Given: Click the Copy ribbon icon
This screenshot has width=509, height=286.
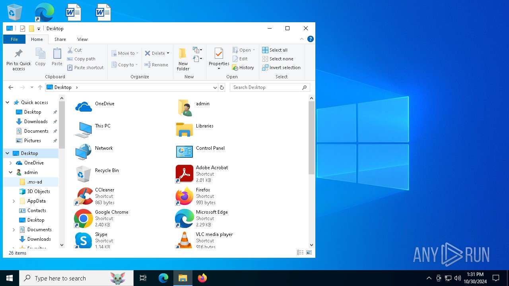Looking at the screenshot, I should 40,57.
